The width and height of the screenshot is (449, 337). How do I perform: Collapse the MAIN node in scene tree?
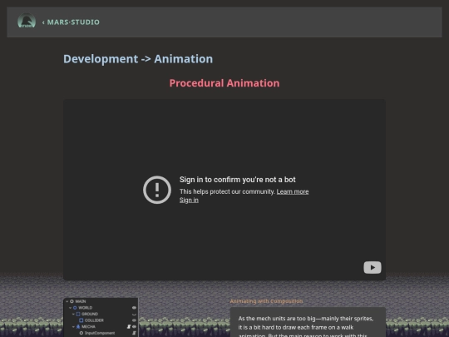coord(67,301)
